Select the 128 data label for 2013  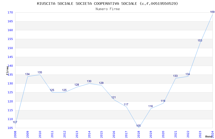coord(77,85)
